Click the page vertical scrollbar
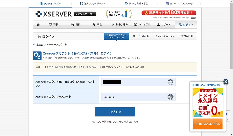 coord(231,36)
